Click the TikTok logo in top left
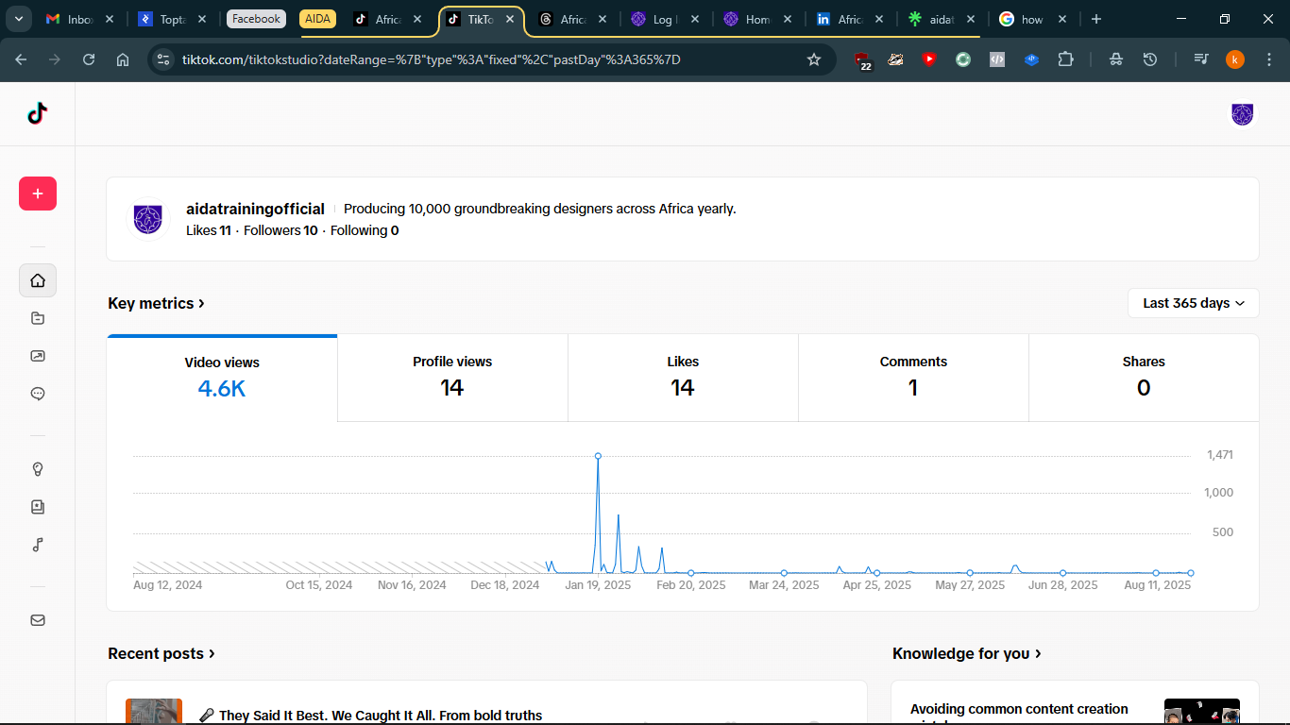Viewport: 1290px width, 725px height. pyautogui.click(x=37, y=113)
